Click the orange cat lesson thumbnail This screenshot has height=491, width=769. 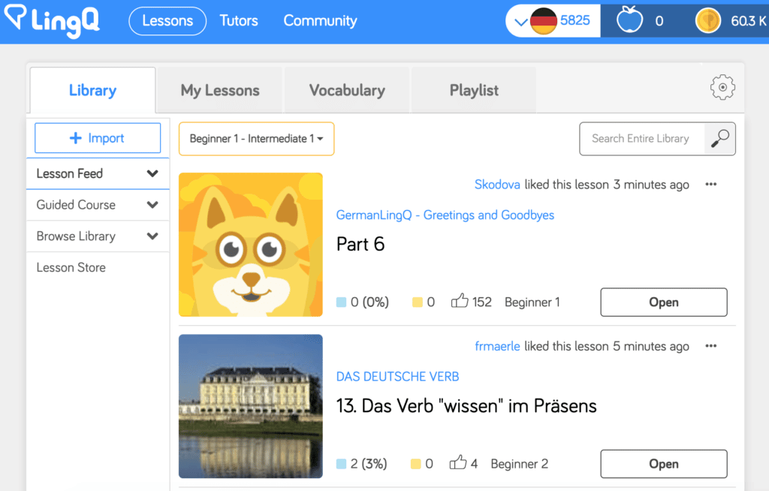click(250, 244)
